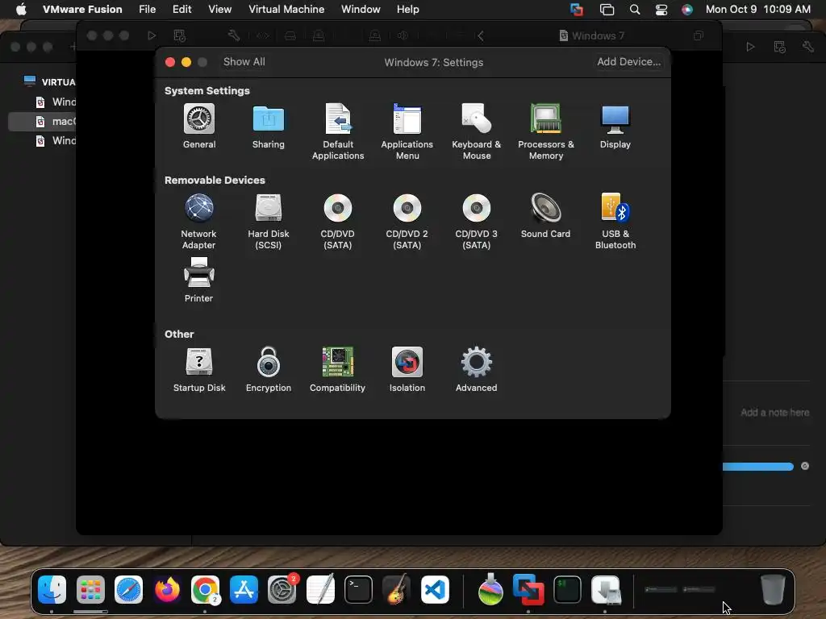Open System Settings from the Dock
The image size is (826, 619).
tap(282, 589)
